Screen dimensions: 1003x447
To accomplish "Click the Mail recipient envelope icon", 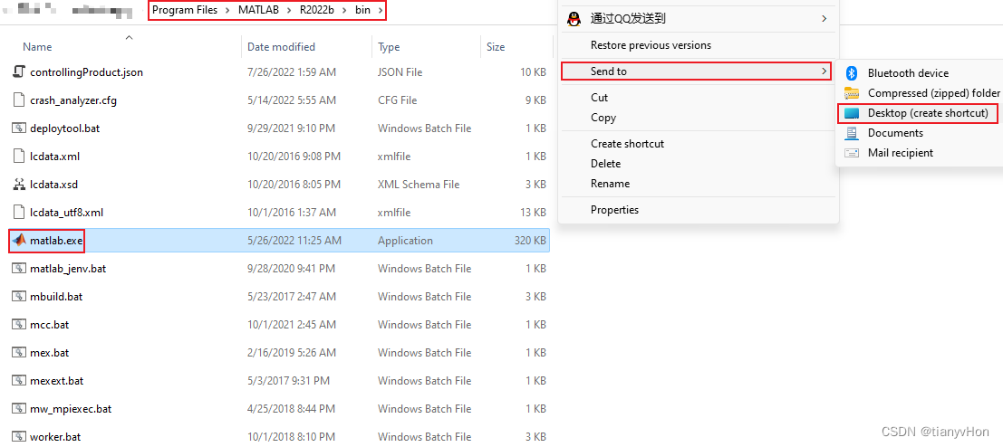I will click(852, 153).
